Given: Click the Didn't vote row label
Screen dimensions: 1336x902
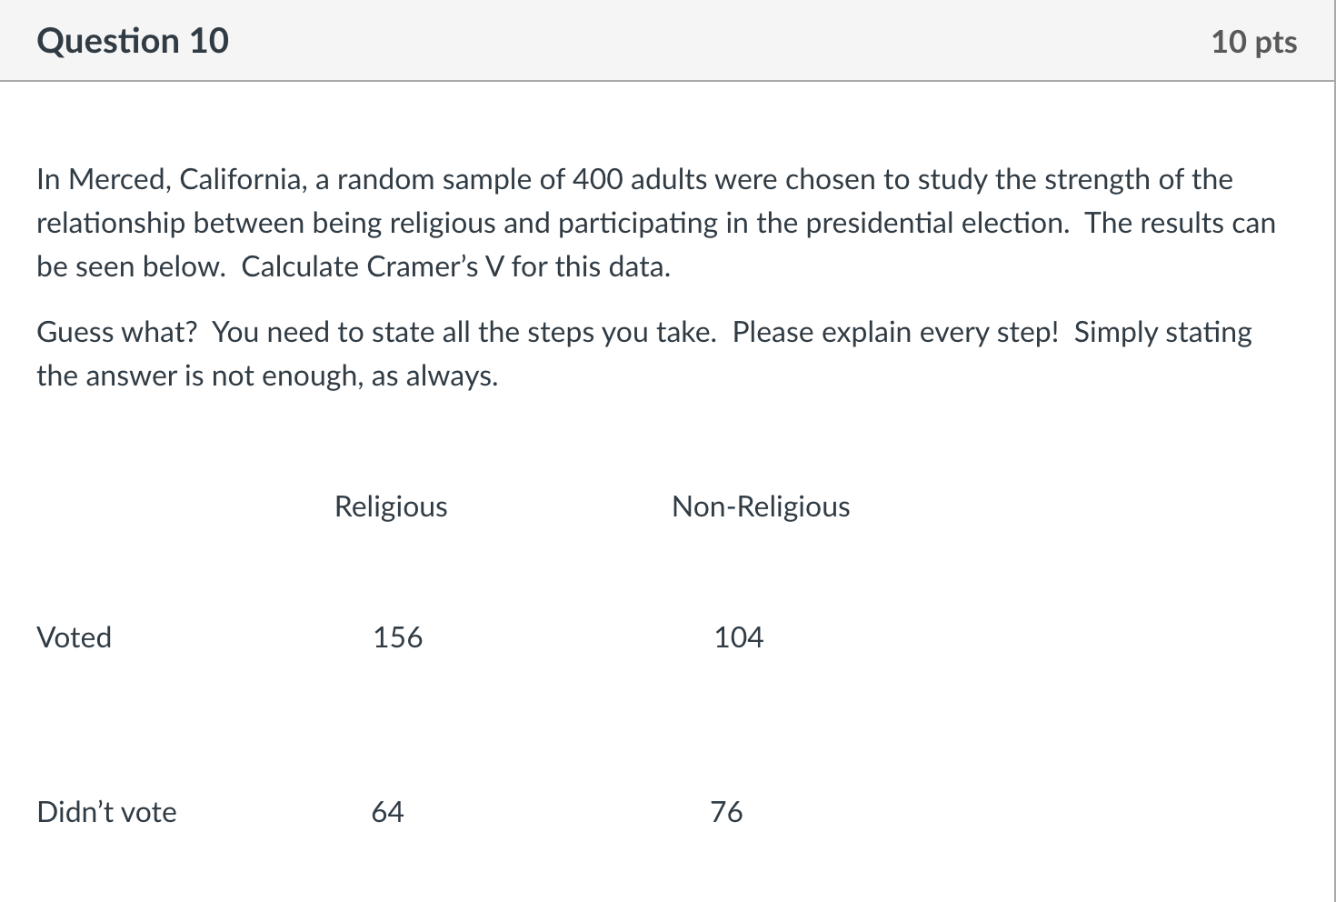Looking at the screenshot, I should [x=106, y=812].
